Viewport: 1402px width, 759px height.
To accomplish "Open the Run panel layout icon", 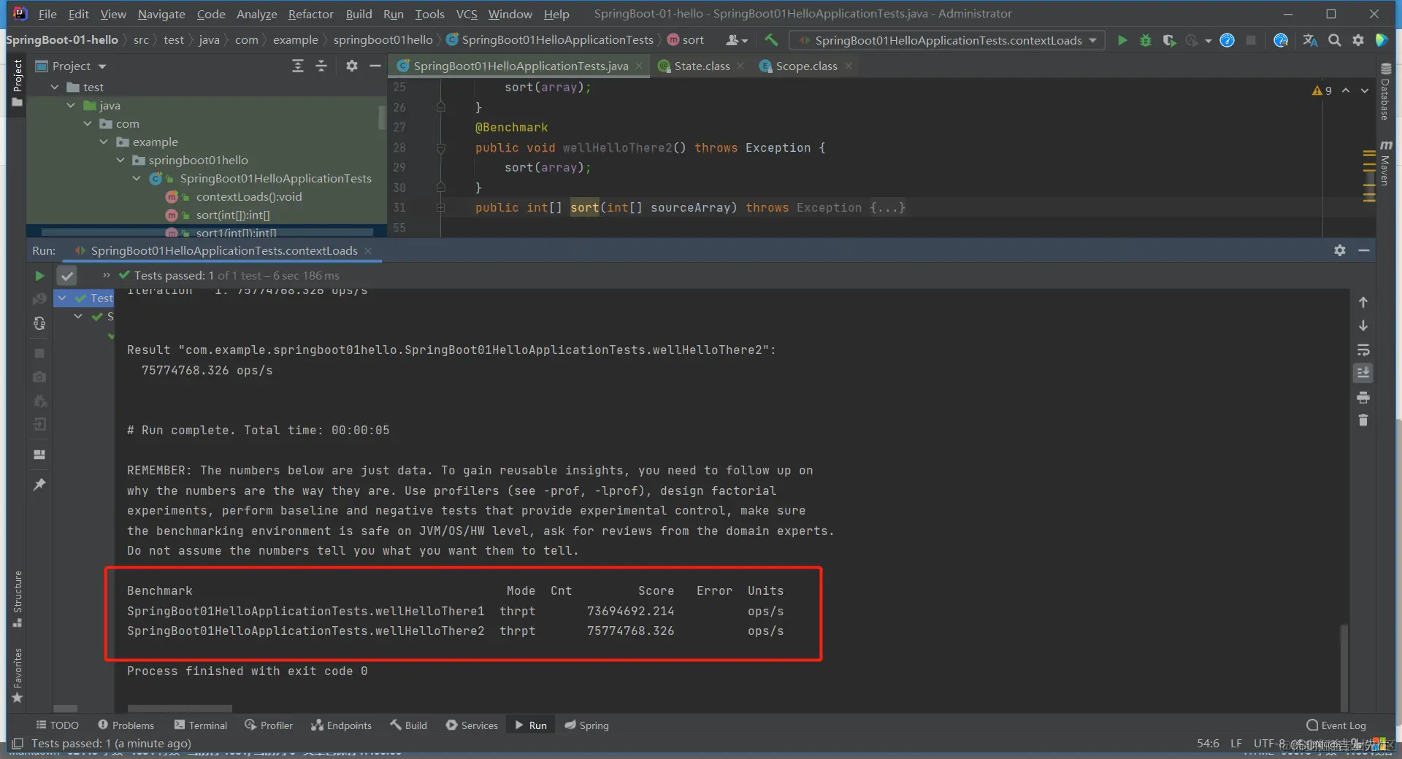I will click(x=39, y=455).
